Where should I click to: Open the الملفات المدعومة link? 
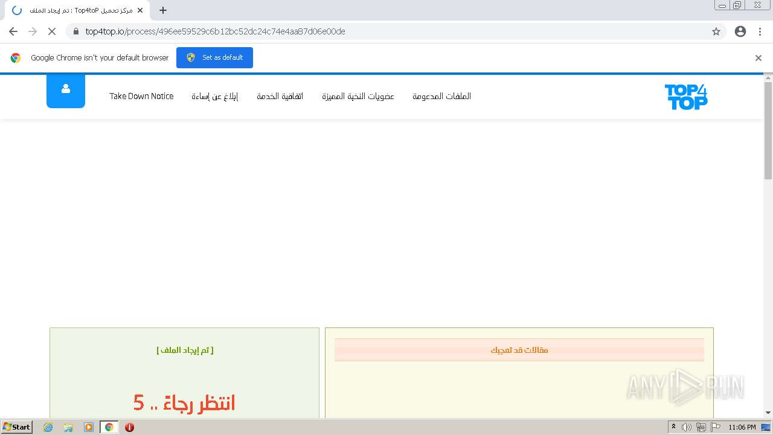pyautogui.click(x=442, y=96)
